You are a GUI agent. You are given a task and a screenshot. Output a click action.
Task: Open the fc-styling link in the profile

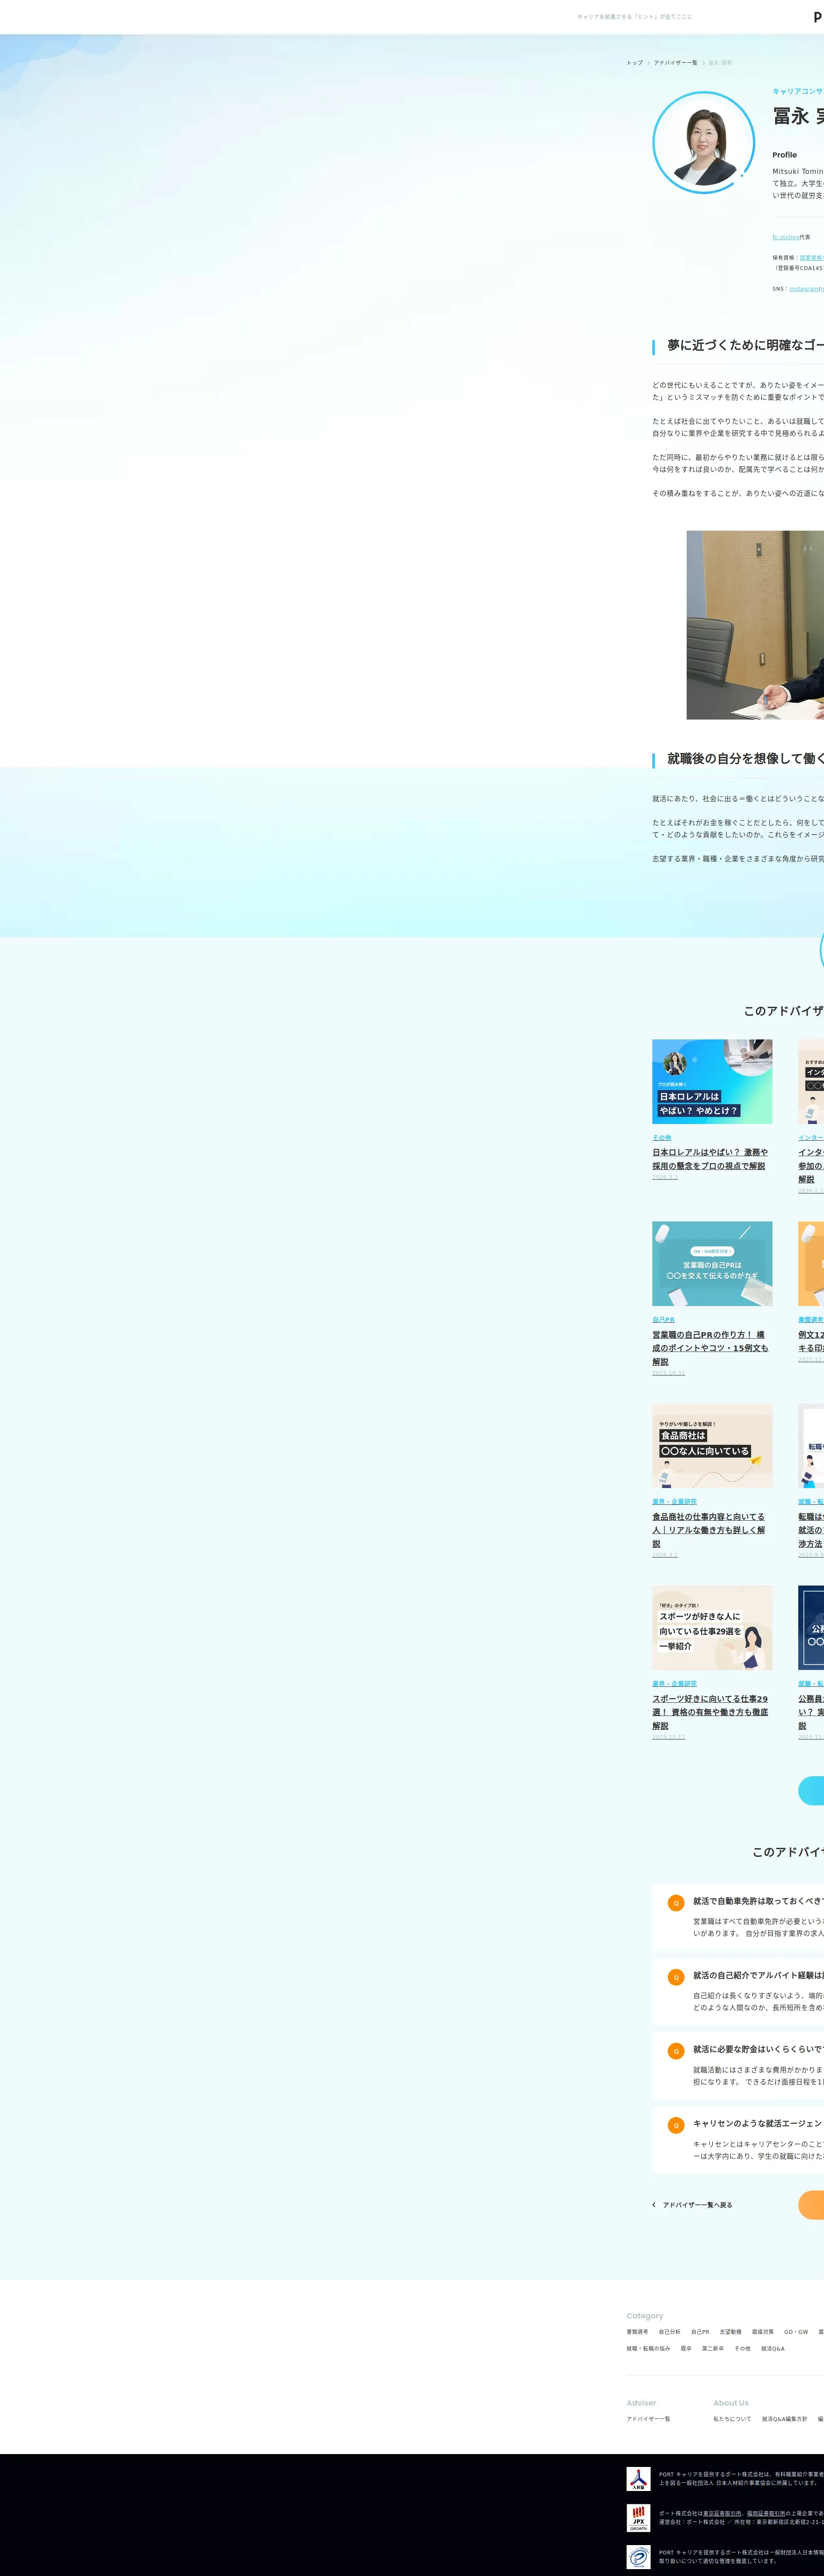(785, 237)
